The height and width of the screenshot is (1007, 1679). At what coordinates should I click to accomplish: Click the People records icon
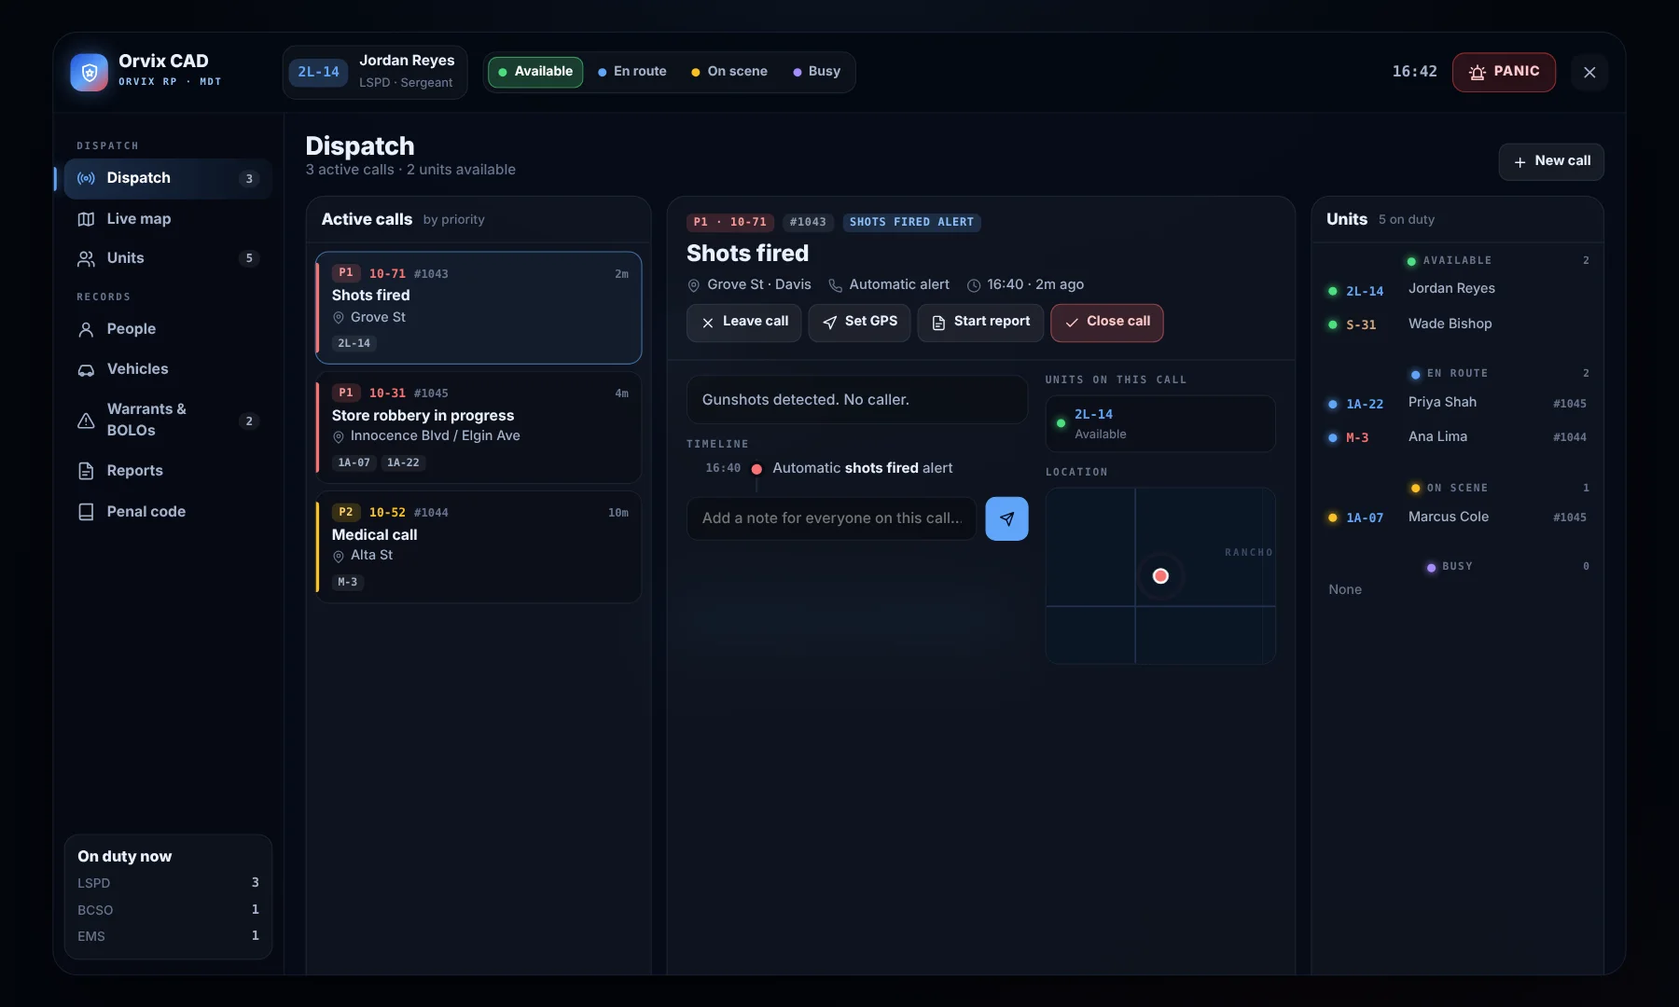tap(86, 329)
